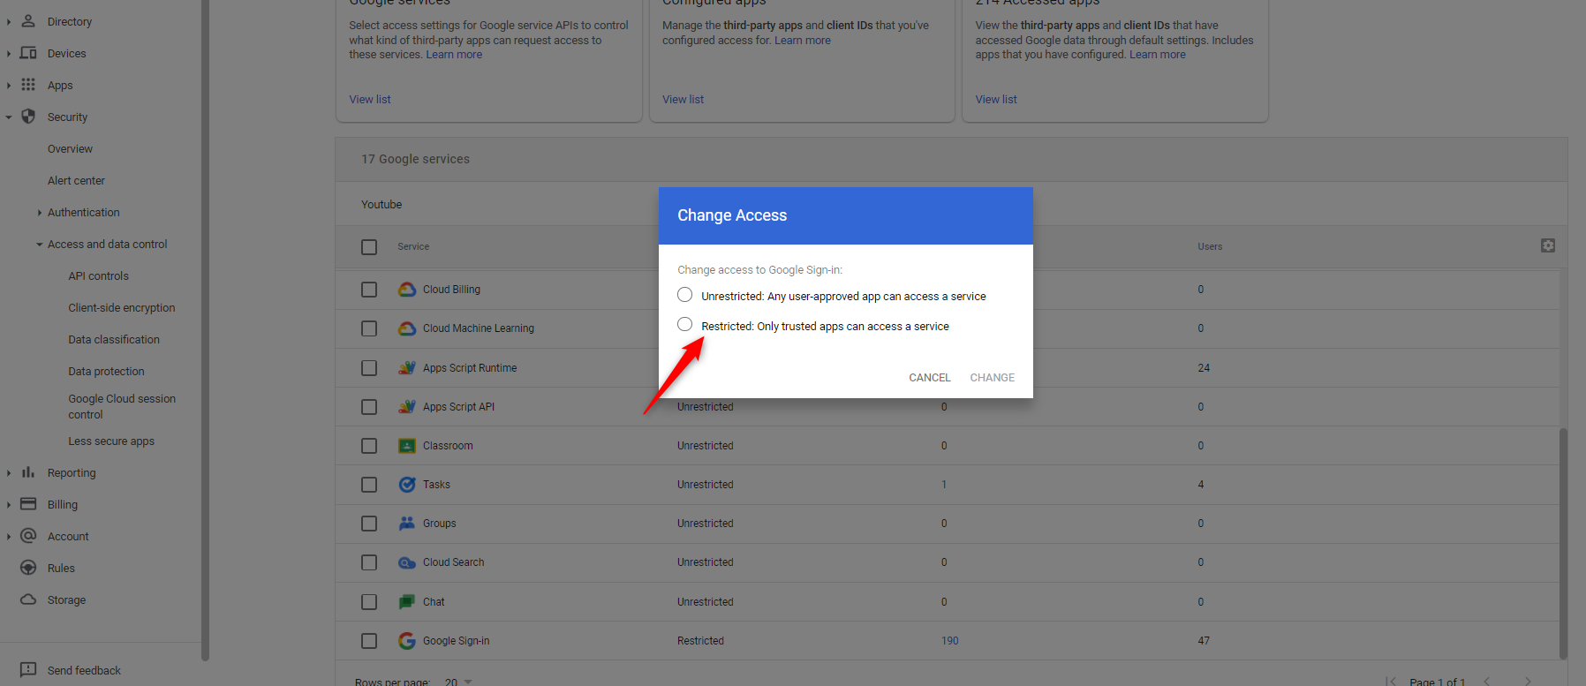
Task: Click CHANGE in Change Access dialog
Action: pos(993,378)
